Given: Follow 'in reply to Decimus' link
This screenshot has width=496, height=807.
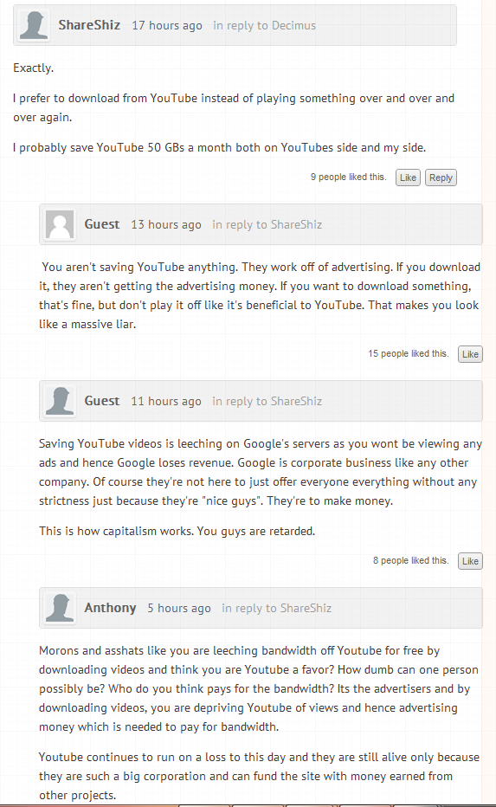Looking at the screenshot, I should pos(265,25).
